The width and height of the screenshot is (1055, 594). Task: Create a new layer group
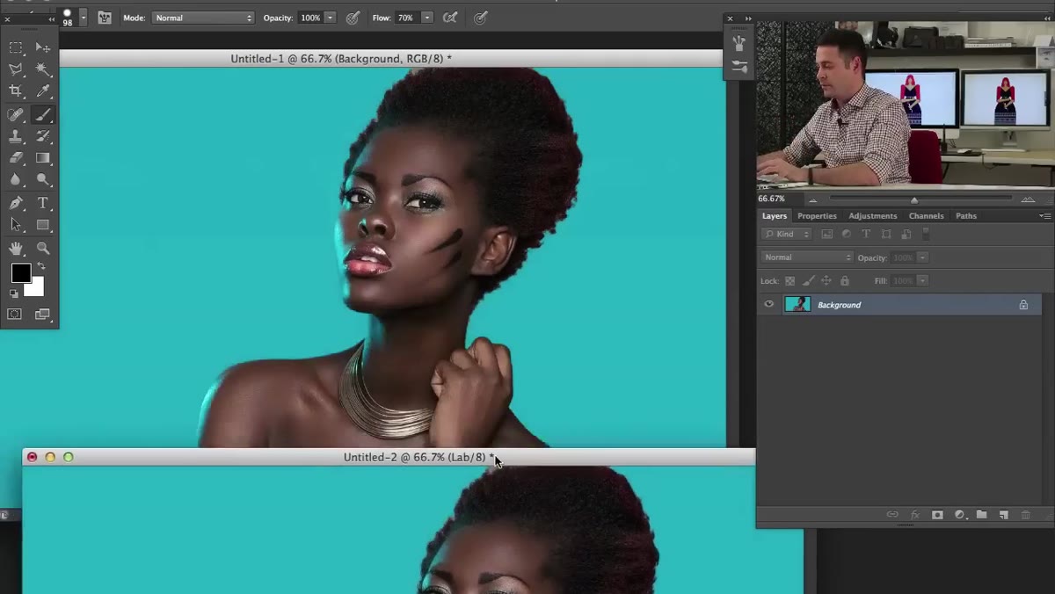click(x=981, y=515)
